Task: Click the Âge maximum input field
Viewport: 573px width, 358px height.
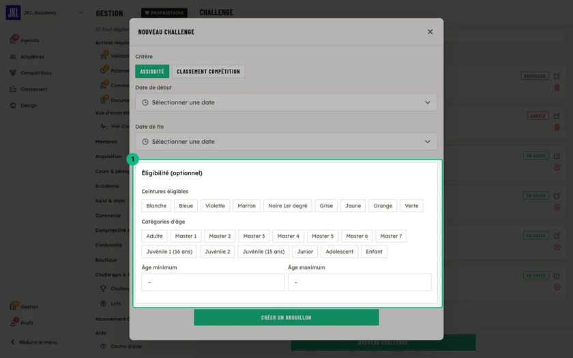Action: click(359, 282)
